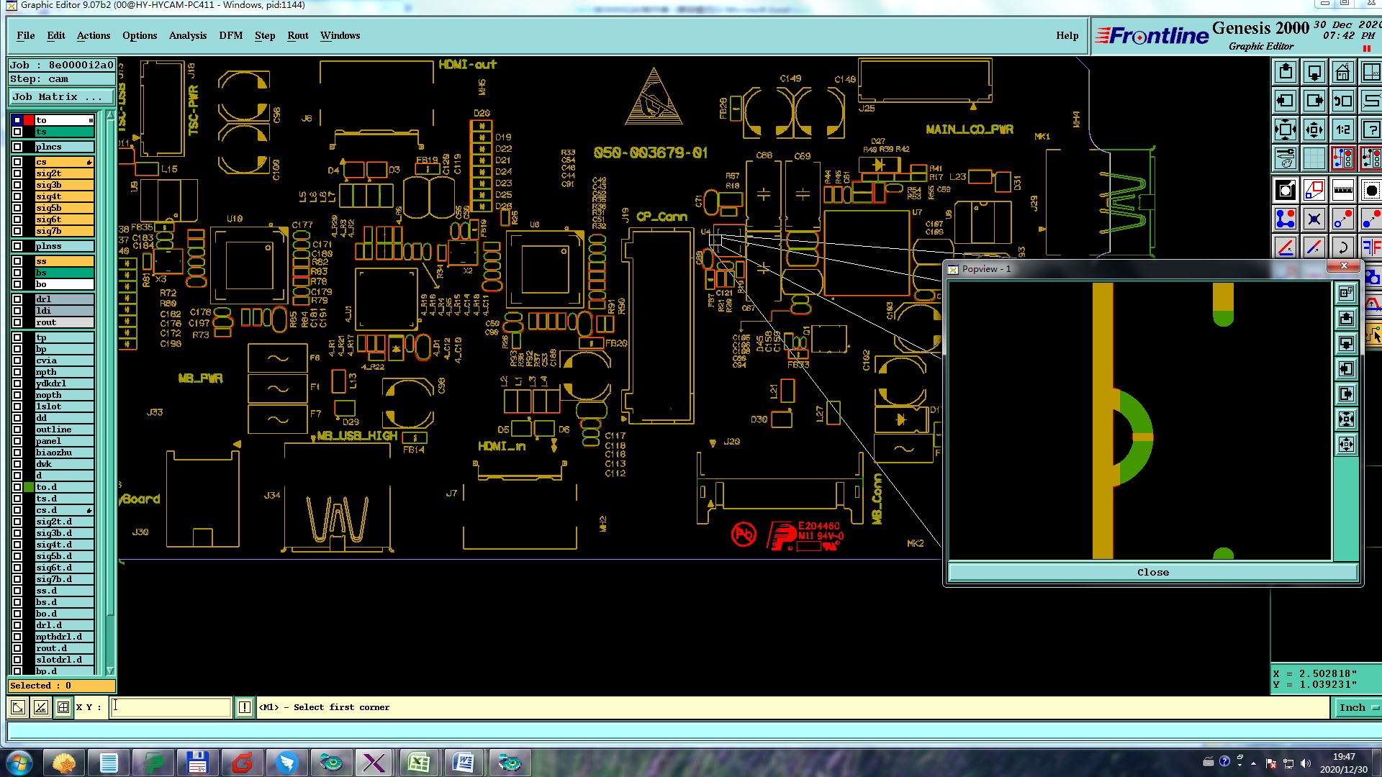Viewport: 1382px width, 777px height.
Task: Click the Home view icon
Action: click(x=1342, y=73)
